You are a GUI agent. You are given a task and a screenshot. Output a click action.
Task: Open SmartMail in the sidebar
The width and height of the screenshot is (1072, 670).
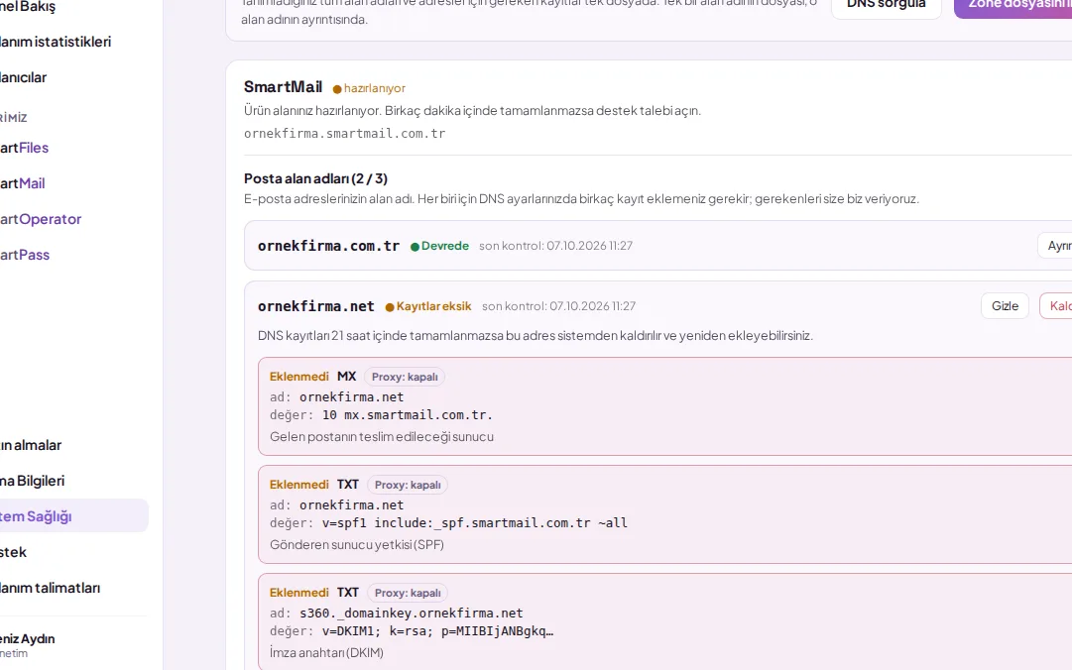click(22, 183)
